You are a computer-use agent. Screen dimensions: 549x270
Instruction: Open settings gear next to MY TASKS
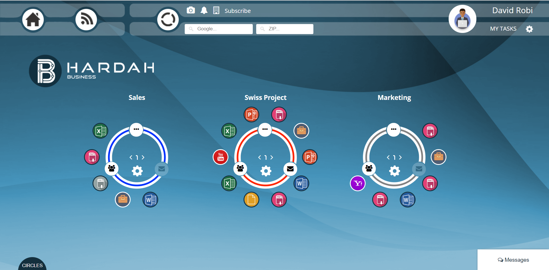[529, 29]
